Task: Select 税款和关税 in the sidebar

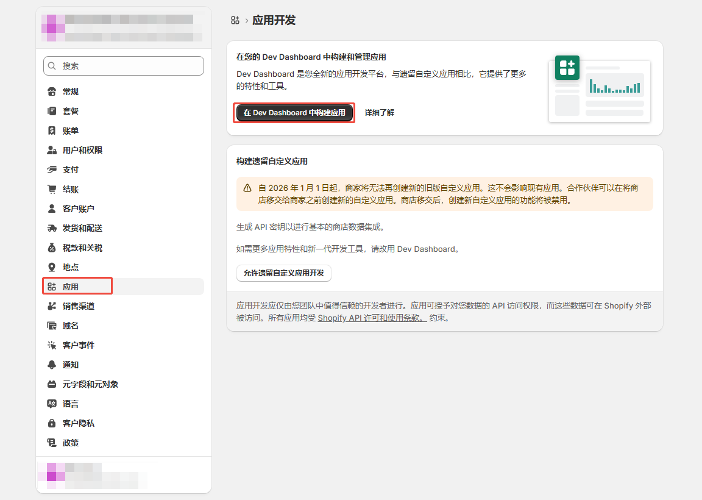Action: click(82, 248)
